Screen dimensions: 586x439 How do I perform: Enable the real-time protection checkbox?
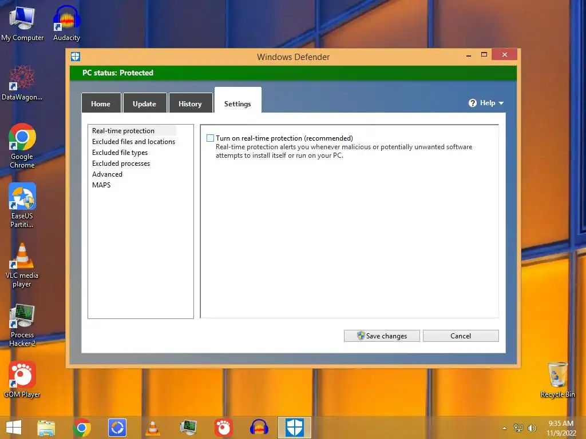click(x=211, y=138)
